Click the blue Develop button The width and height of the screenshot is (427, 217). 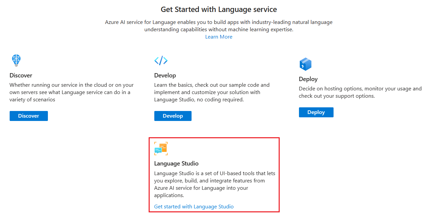[x=173, y=116]
